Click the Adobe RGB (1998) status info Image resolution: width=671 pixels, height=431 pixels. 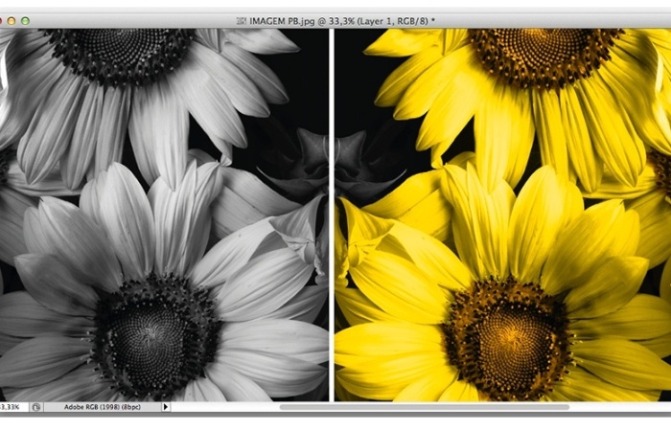pos(101,407)
